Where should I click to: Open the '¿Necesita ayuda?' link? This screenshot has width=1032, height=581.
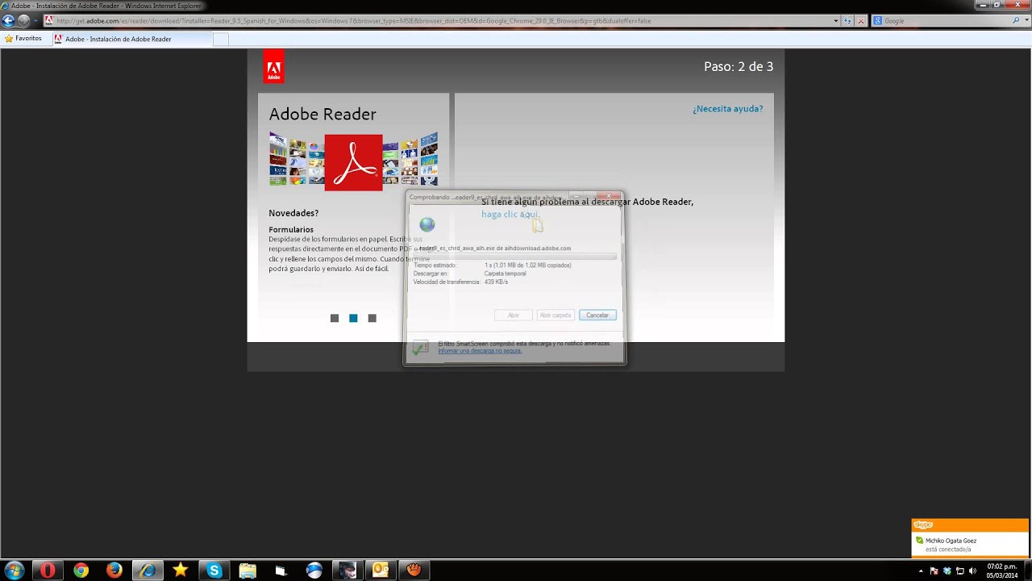click(727, 109)
